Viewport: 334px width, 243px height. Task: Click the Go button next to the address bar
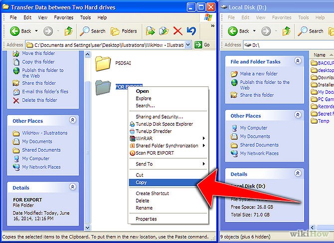202,45
